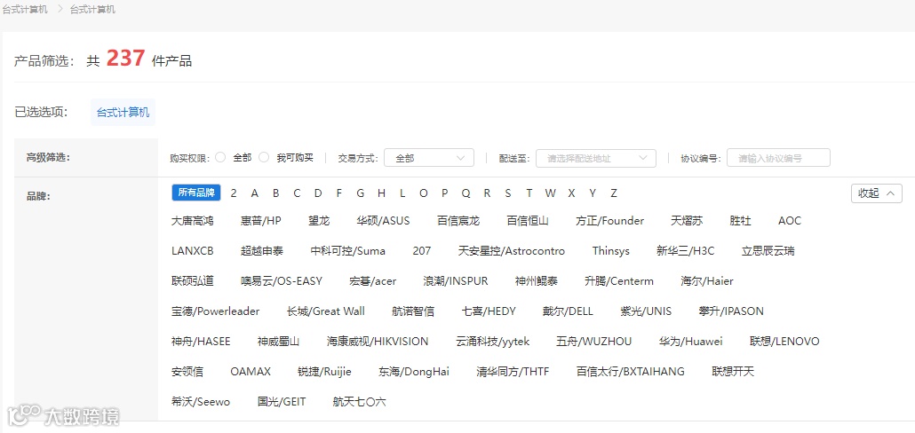Choose brand 立思辰云瑞
915x433 pixels.
[768, 251]
